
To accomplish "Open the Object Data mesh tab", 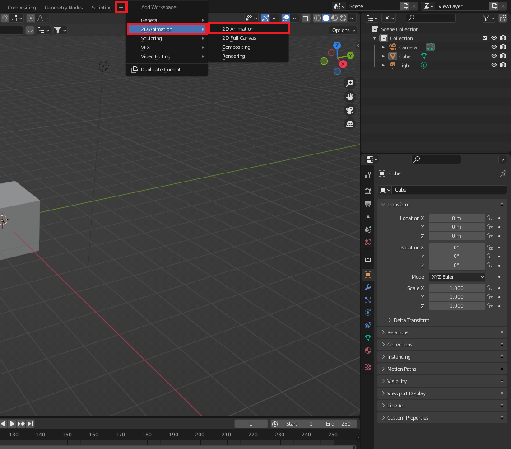I will point(368,338).
